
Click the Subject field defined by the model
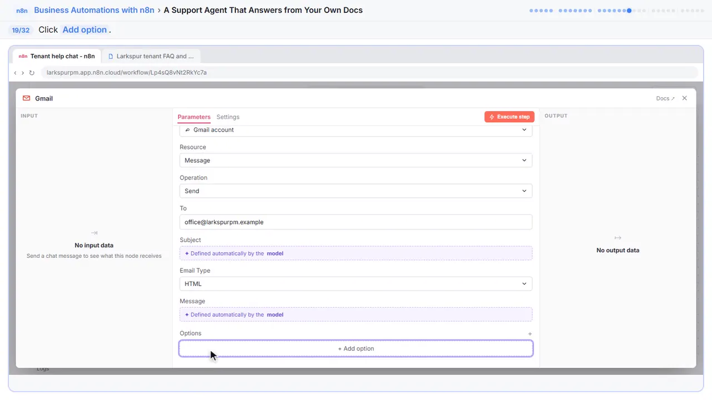(356, 253)
